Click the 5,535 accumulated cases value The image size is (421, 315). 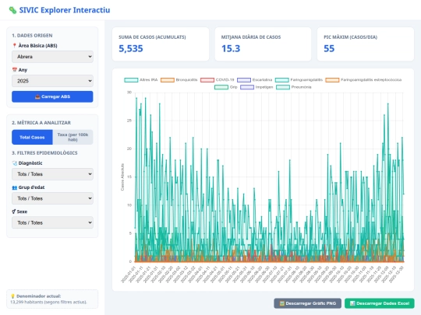click(131, 48)
